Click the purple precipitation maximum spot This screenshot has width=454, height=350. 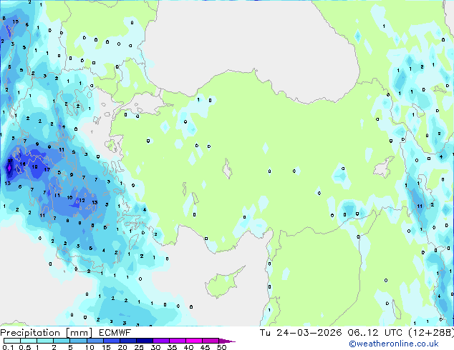coord(9,168)
